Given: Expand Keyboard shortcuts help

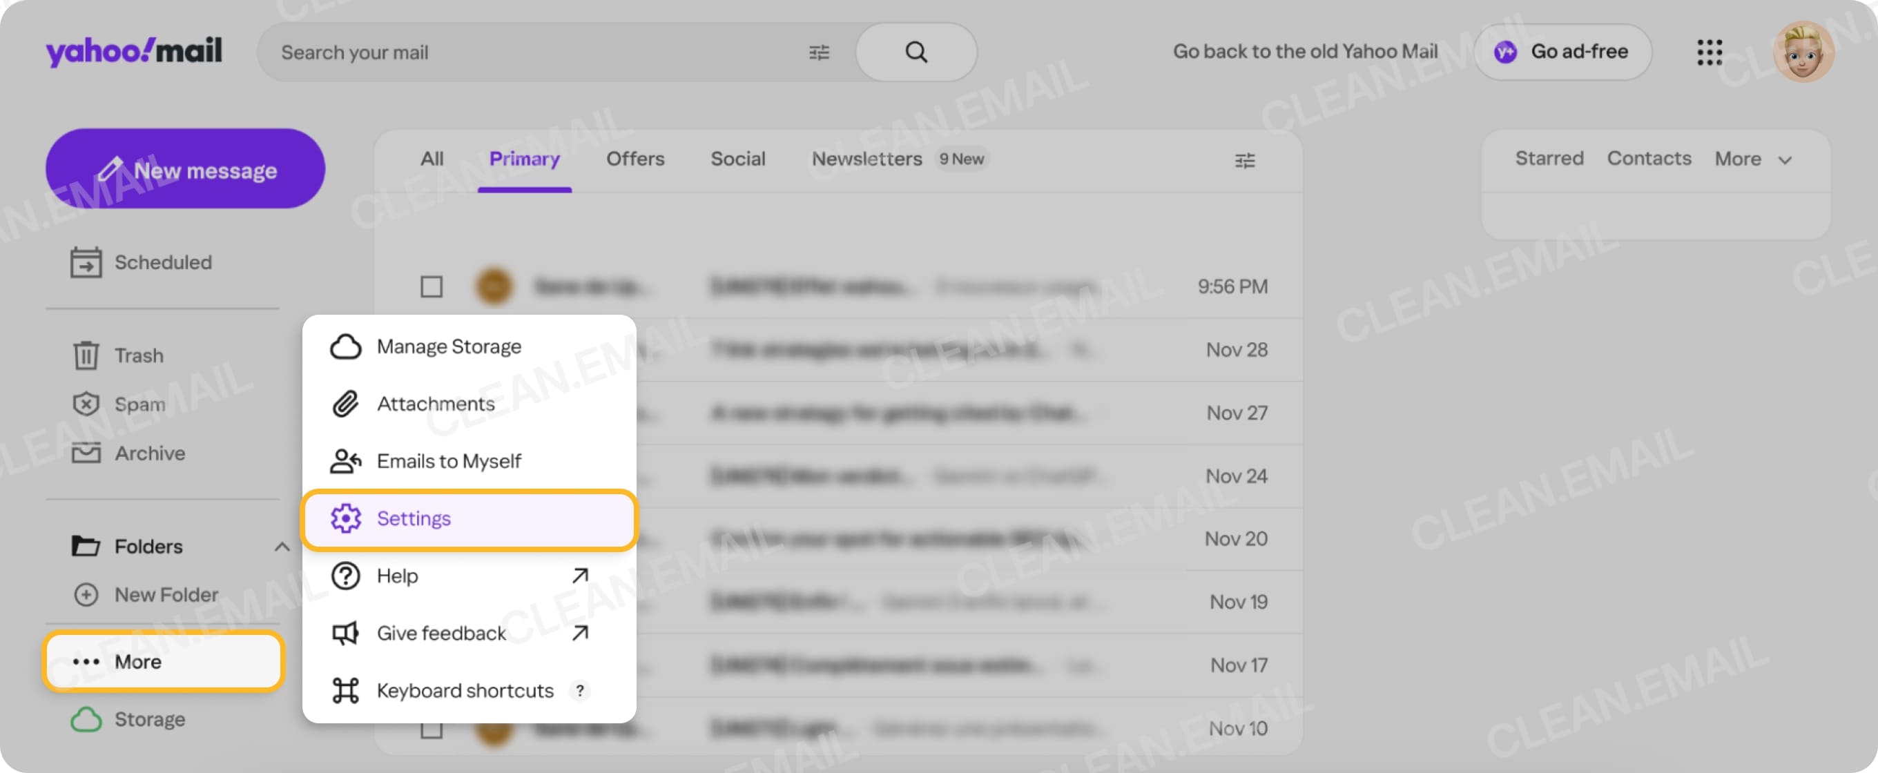Looking at the screenshot, I should (x=579, y=691).
